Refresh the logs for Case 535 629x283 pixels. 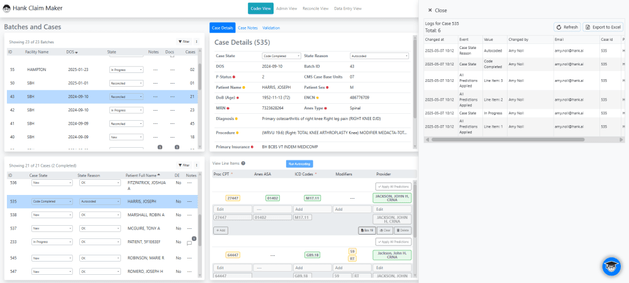click(x=567, y=27)
